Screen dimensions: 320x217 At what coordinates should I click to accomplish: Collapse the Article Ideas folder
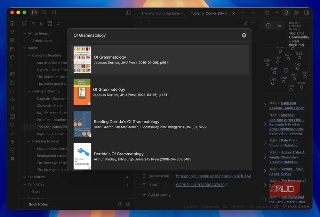[25, 34]
